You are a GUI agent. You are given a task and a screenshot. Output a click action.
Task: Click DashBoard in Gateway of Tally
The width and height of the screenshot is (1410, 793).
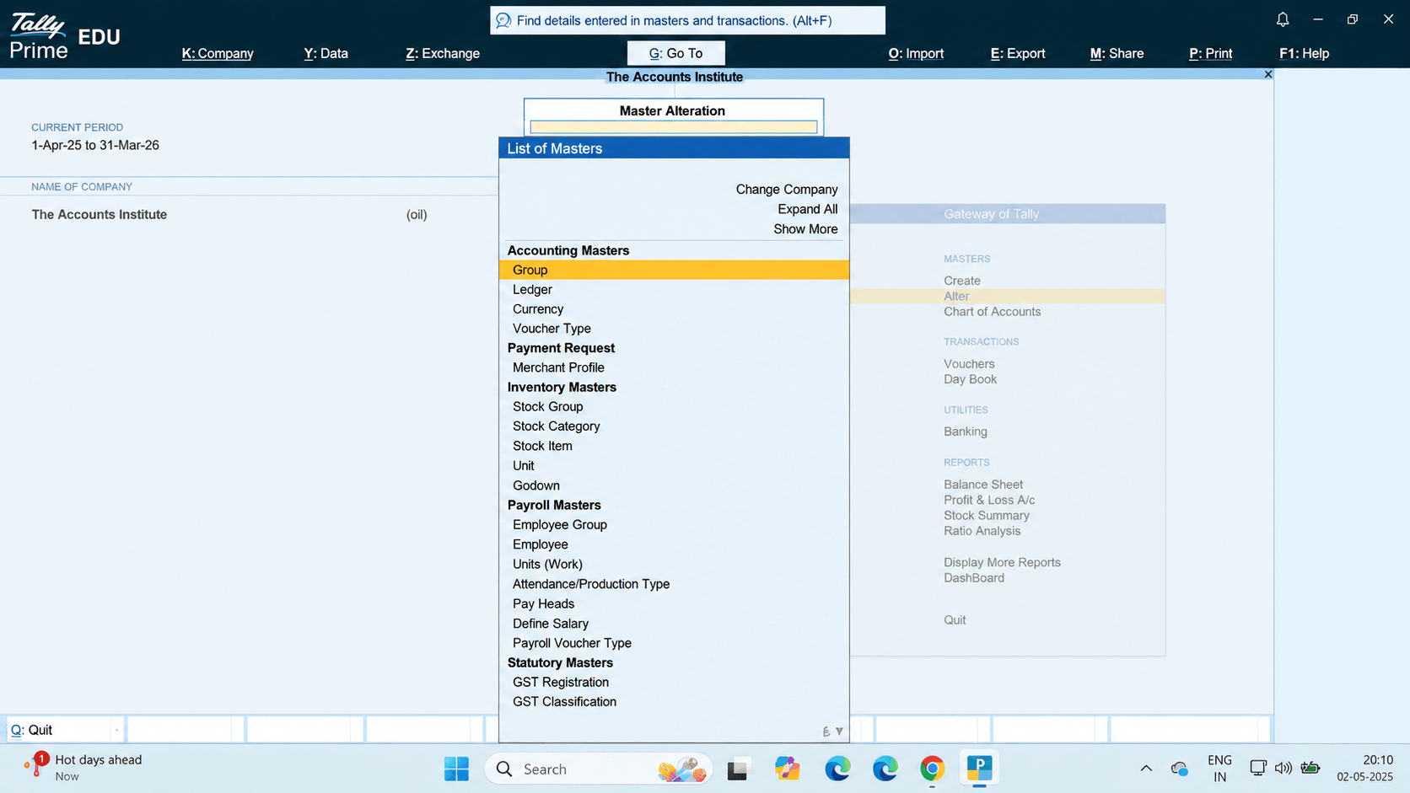(974, 578)
